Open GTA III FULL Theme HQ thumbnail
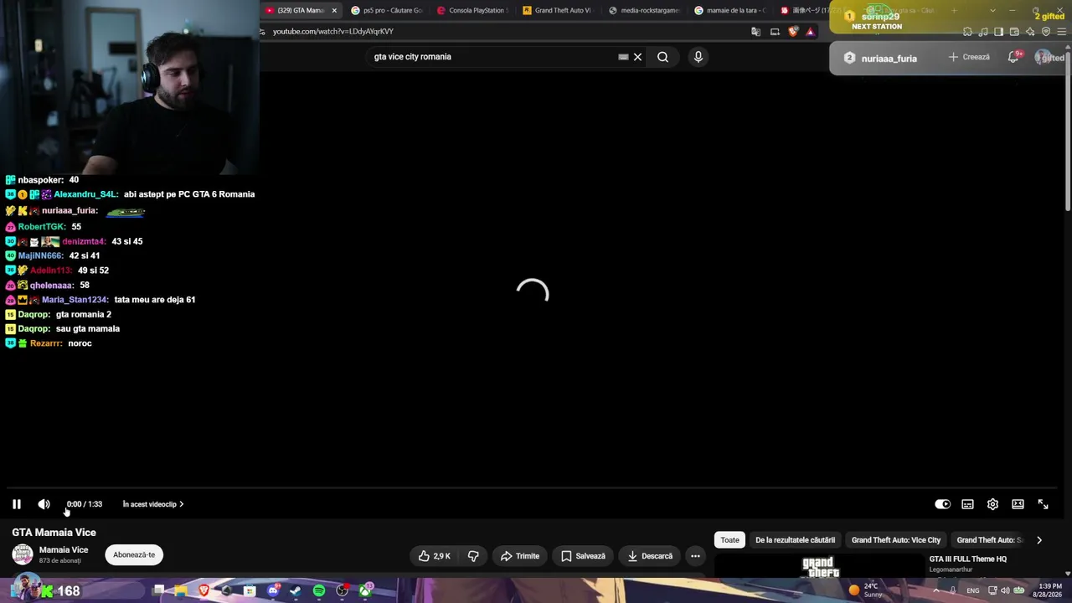This screenshot has width=1072, height=603. [x=819, y=567]
